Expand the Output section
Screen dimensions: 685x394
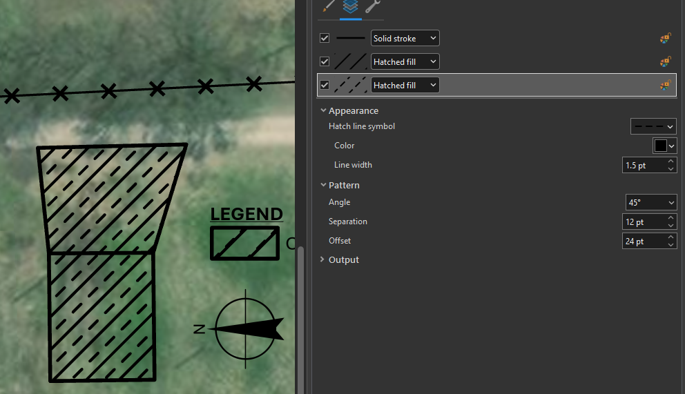[x=322, y=259]
